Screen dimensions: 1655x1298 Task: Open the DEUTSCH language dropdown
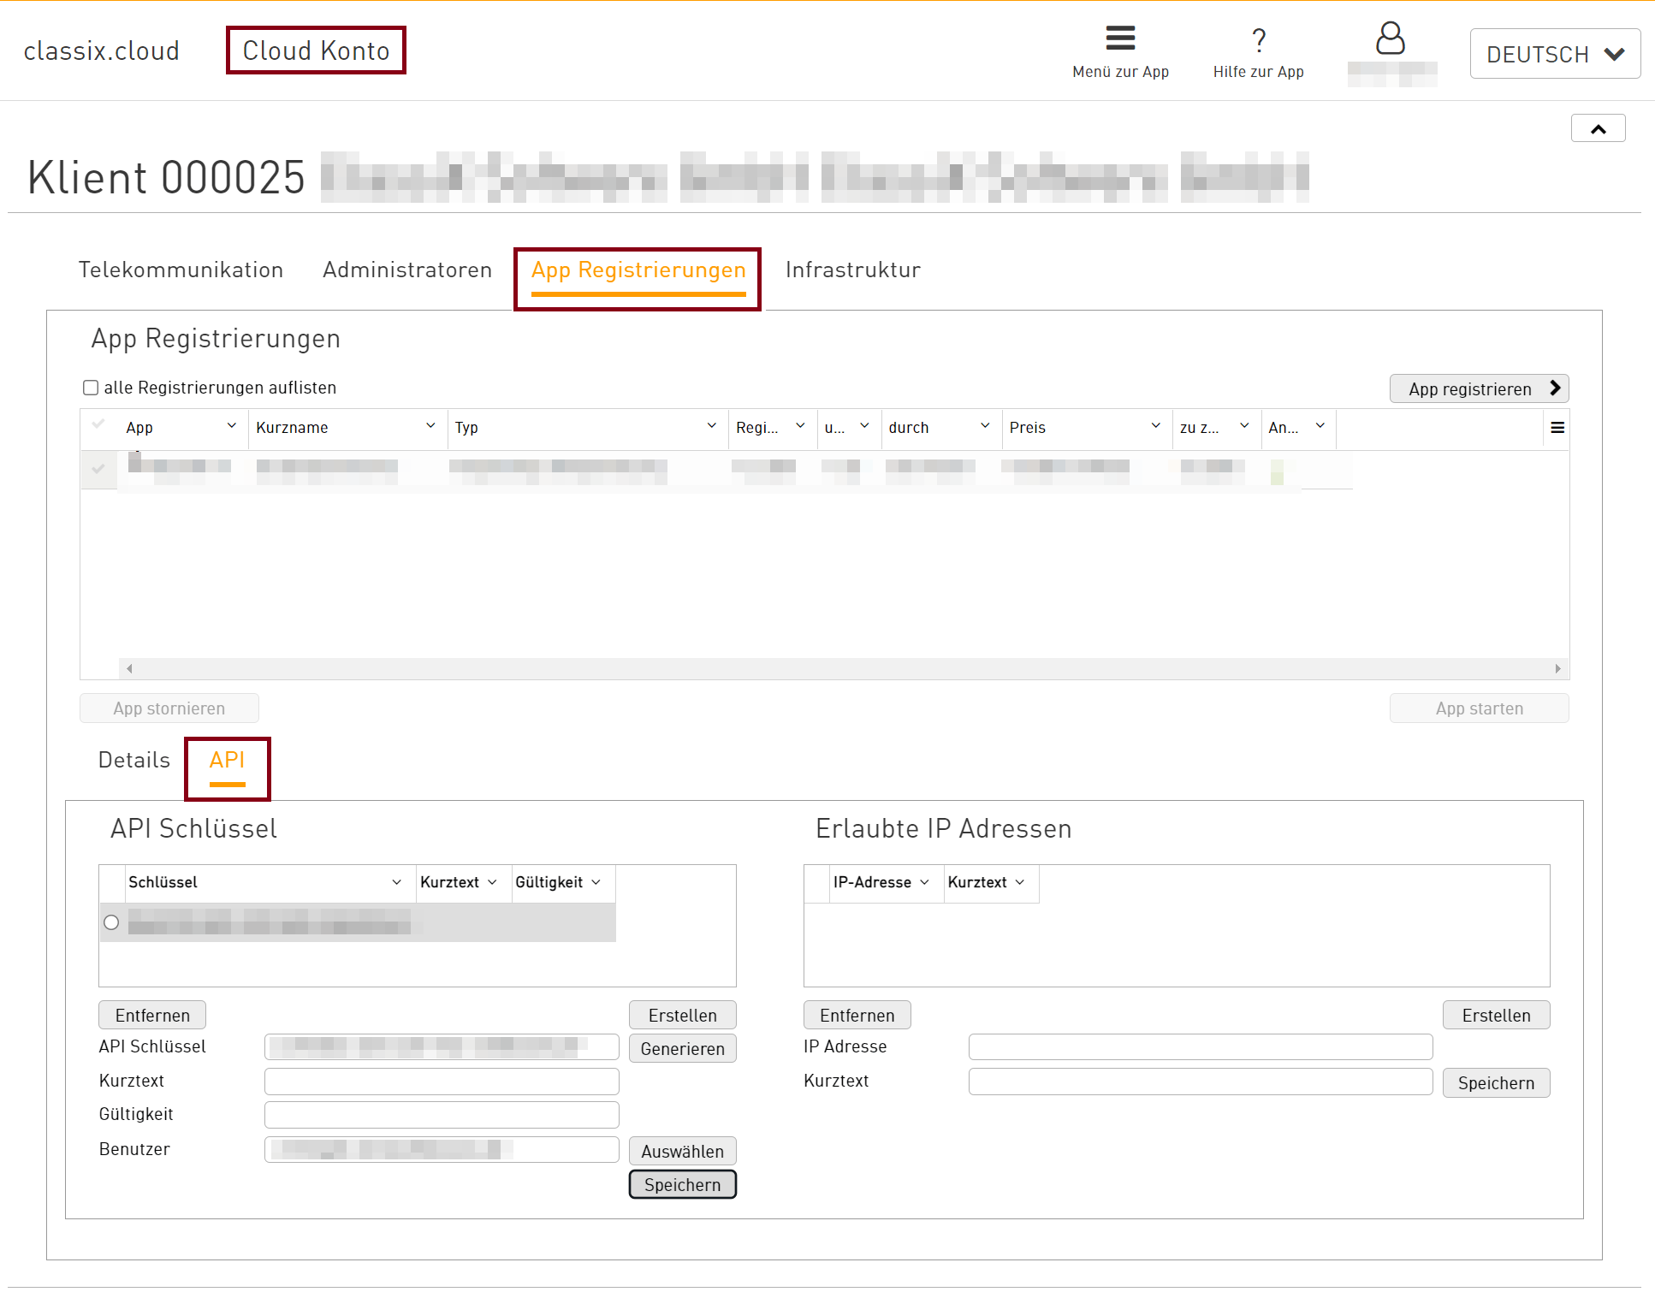[x=1554, y=54]
